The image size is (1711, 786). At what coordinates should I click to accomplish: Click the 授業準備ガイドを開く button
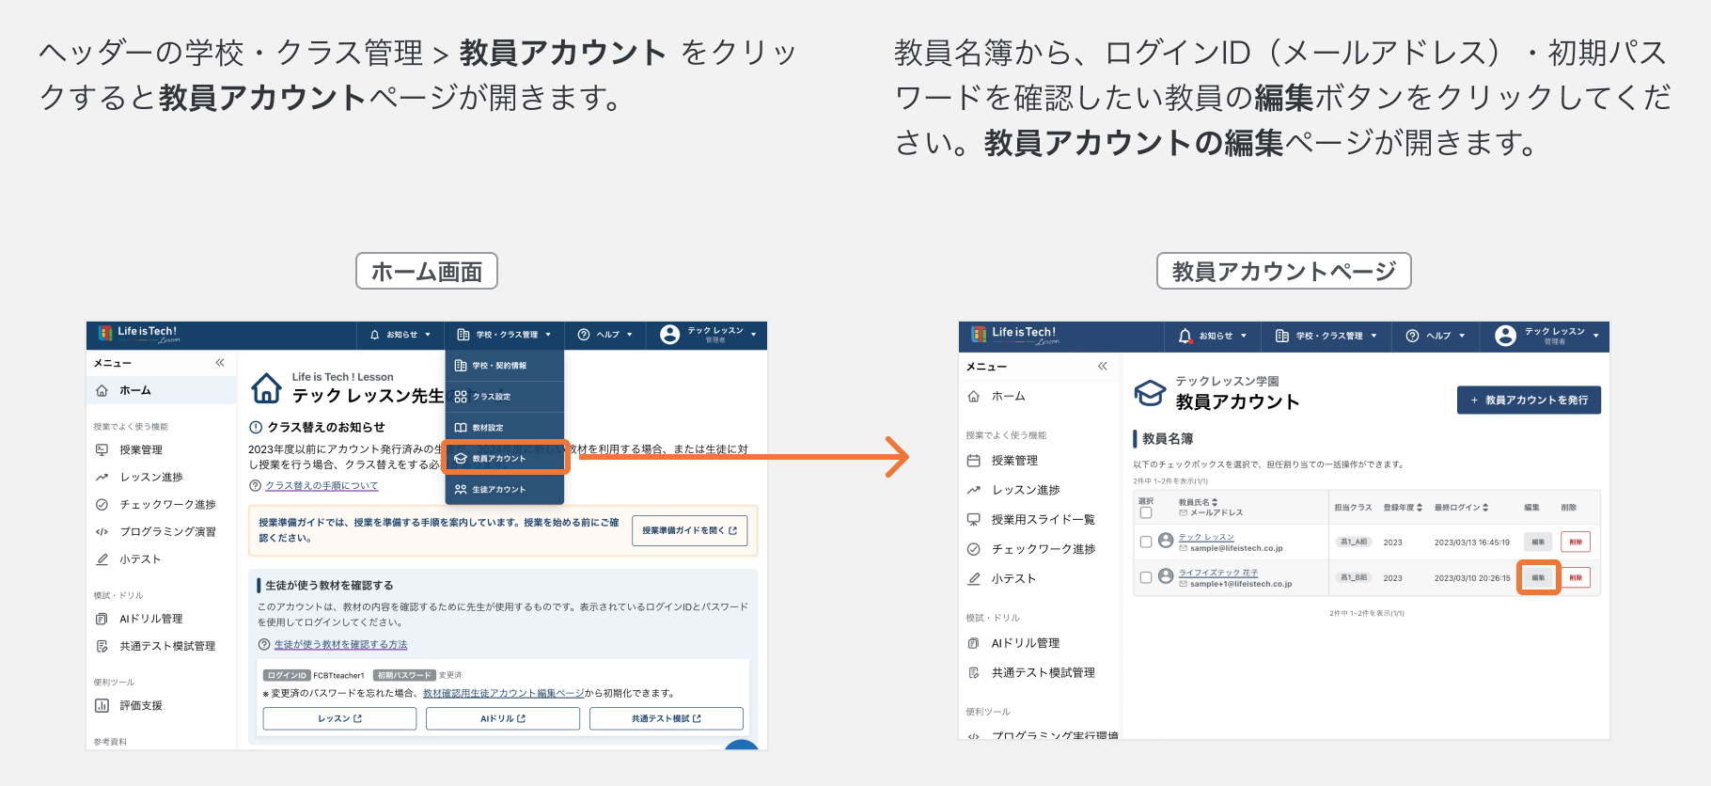690,530
